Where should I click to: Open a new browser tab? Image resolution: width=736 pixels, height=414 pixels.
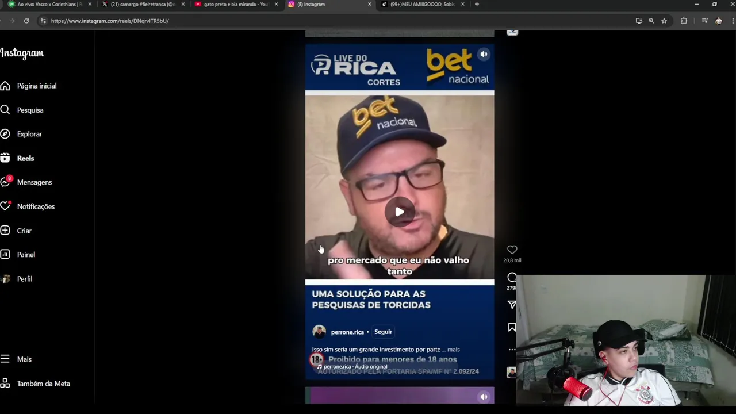point(477,4)
